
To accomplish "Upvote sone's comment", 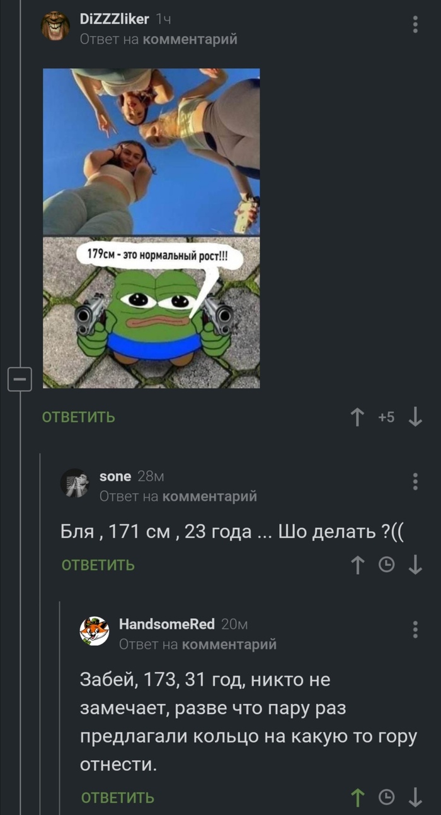I will coord(358,565).
